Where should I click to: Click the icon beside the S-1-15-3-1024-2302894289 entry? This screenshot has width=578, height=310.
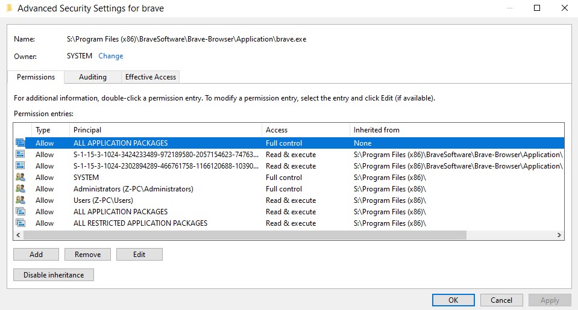coord(20,166)
